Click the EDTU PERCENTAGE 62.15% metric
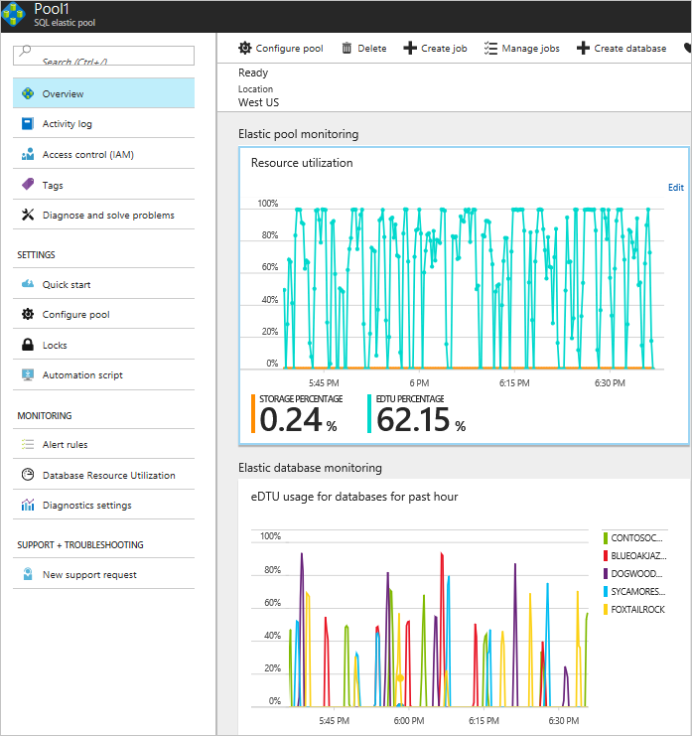 pos(417,413)
